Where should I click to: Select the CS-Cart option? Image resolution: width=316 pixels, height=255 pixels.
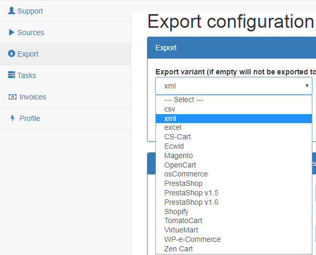[234, 137]
